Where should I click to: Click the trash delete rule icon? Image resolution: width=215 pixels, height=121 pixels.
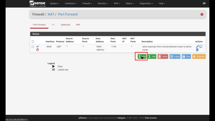(197, 50)
